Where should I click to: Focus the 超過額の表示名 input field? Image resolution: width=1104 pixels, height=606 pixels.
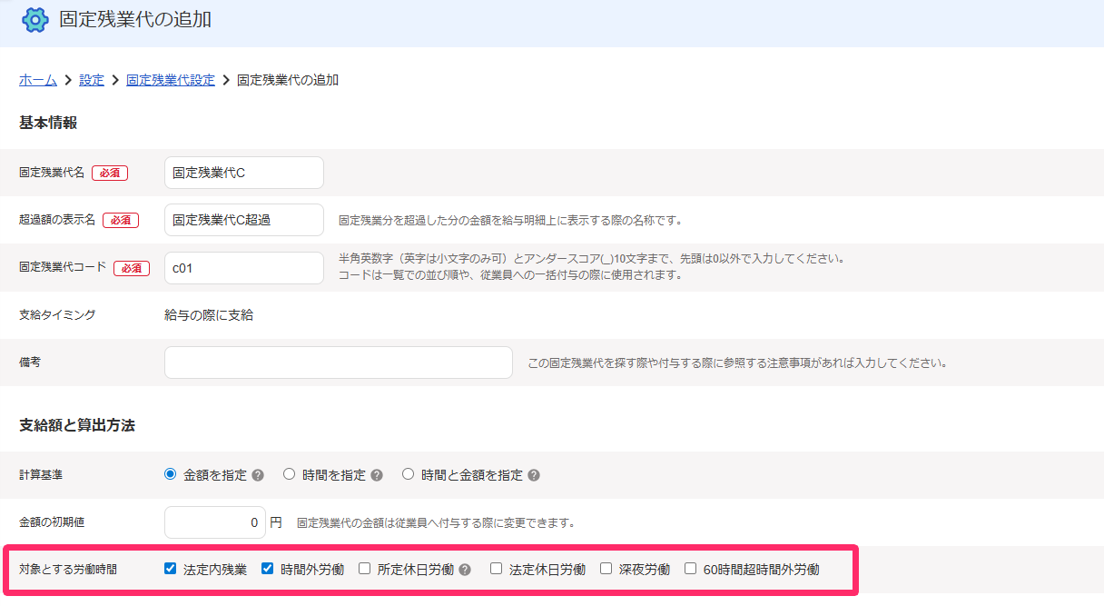[244, 220]
